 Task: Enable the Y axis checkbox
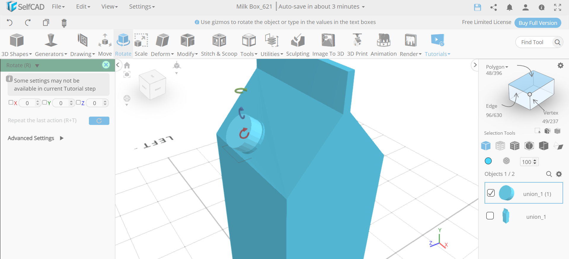coord(44,102)
